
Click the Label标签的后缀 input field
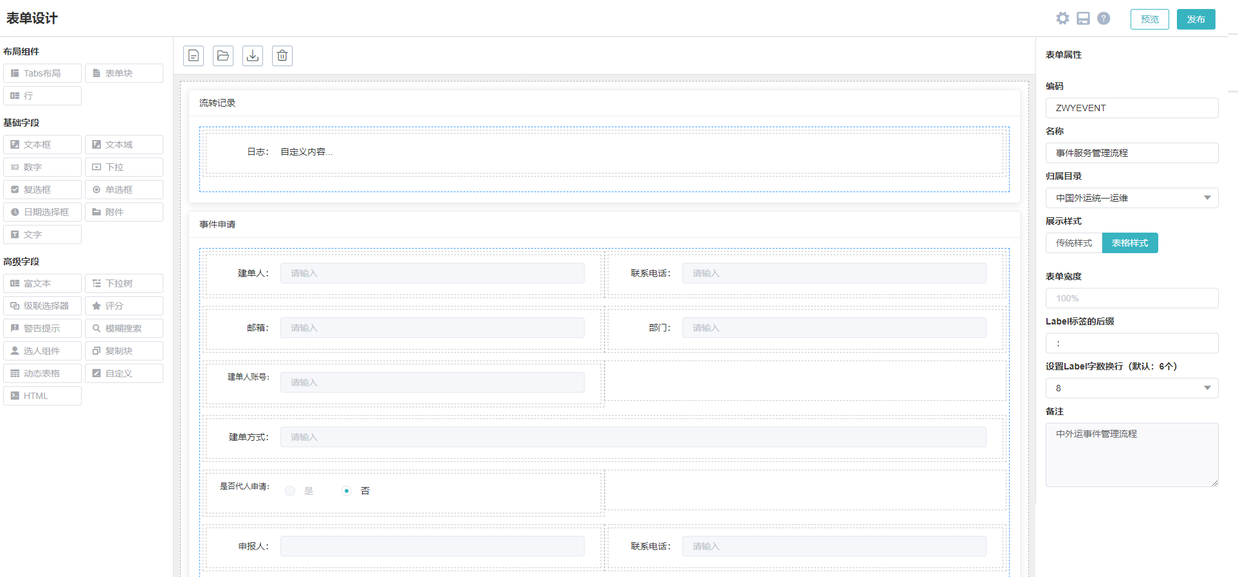pyautogui.click(x=1132, y=343)
